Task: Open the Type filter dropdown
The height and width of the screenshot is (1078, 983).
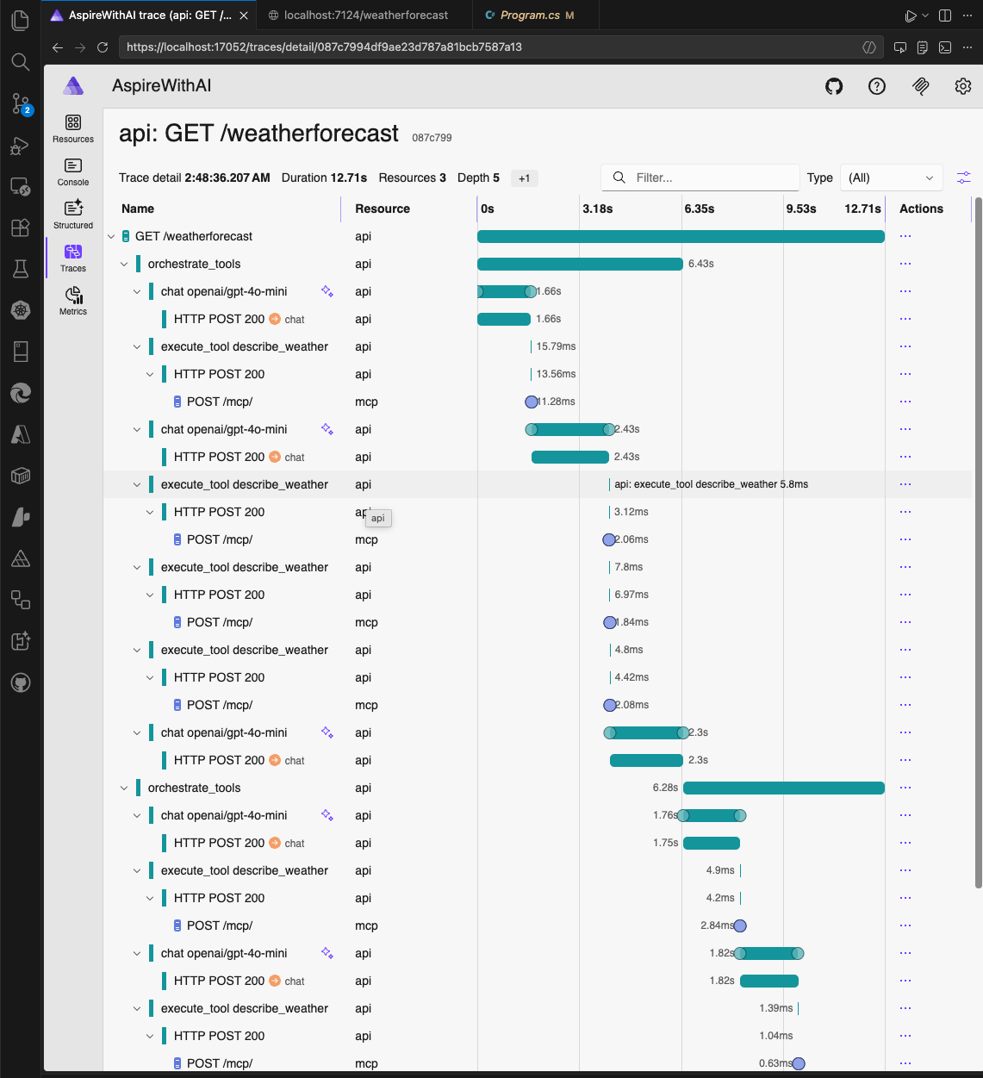Action: pos(891,178)
